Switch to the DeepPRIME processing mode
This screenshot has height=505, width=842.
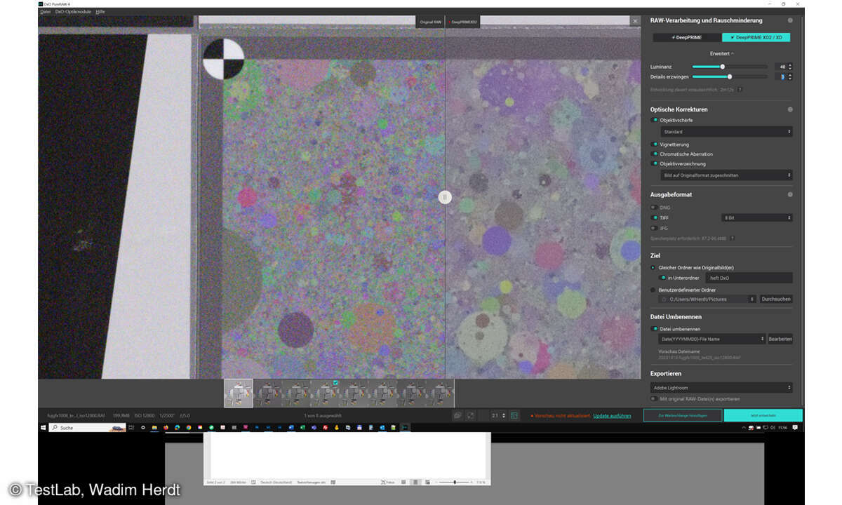tap(687, 37)
